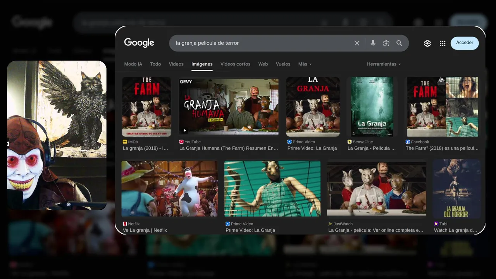Click the JustWatch source favicon
Image resolution: width=496 pixels, height=279 pixels.
coord(330,224)
